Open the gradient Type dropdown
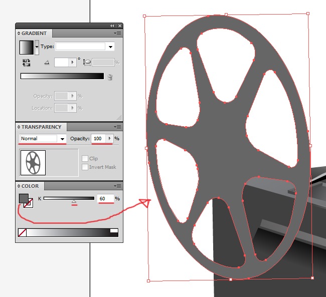The width and height of the screenshot is (326, 297). 110,47
